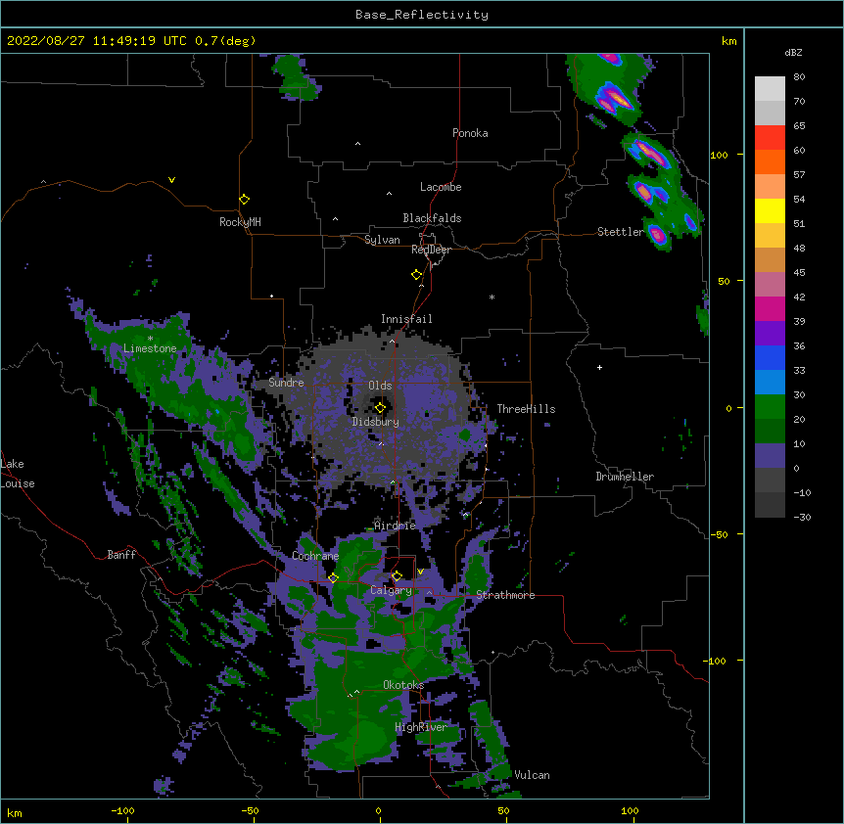Select the Sundre city label
This screenshot has height=824, width=844.
(x=286, y=383)
